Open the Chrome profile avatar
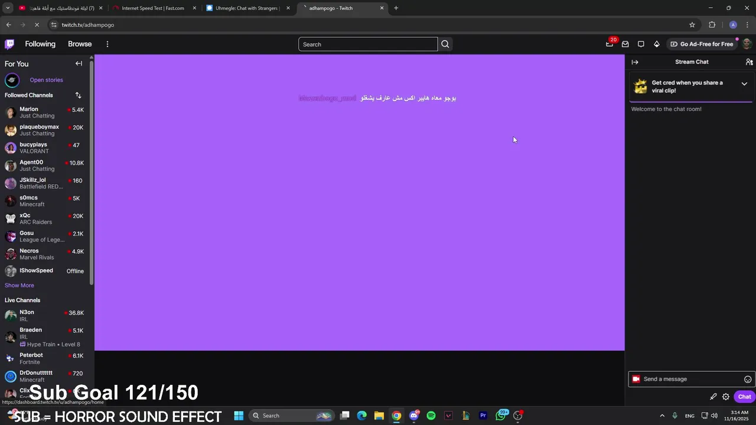The height and width of the screenshot is (425, 756). pyautogui.click(x=733, y=25)
